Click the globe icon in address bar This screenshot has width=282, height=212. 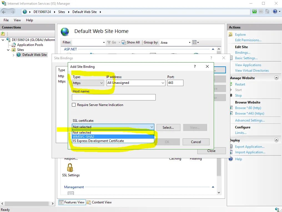click(x=25, y=12)
